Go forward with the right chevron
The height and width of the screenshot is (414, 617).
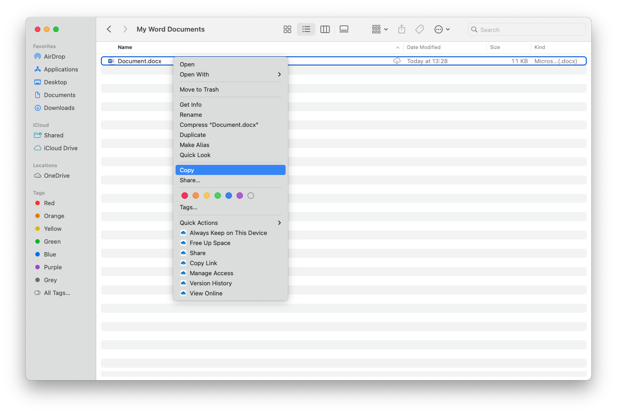click(x=125, y=29)
